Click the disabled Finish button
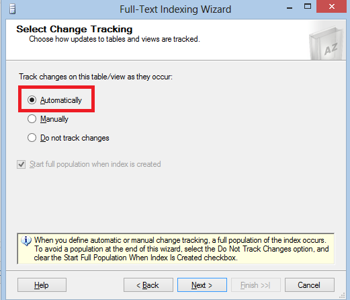 [x=256, y=285]
